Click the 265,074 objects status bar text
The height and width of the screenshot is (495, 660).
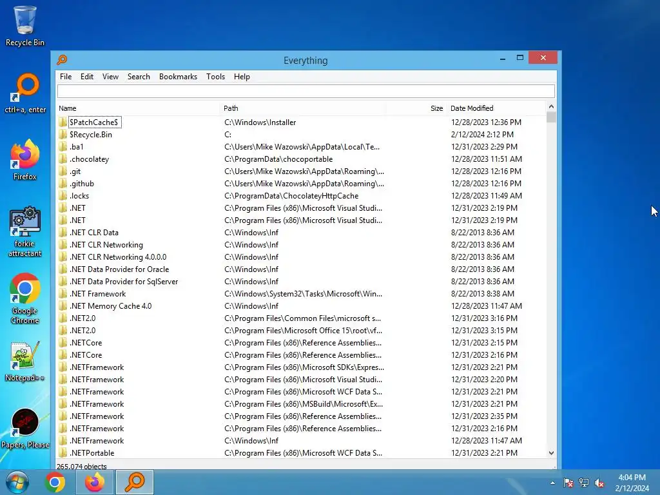pos(82,467)
